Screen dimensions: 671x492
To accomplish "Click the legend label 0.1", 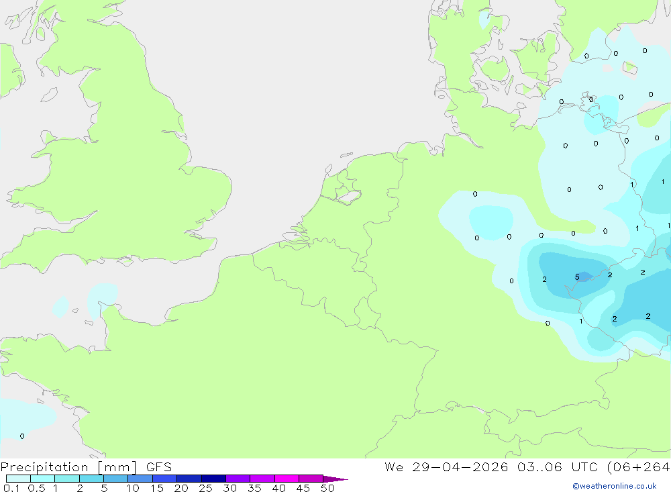I will coord(11,488).
